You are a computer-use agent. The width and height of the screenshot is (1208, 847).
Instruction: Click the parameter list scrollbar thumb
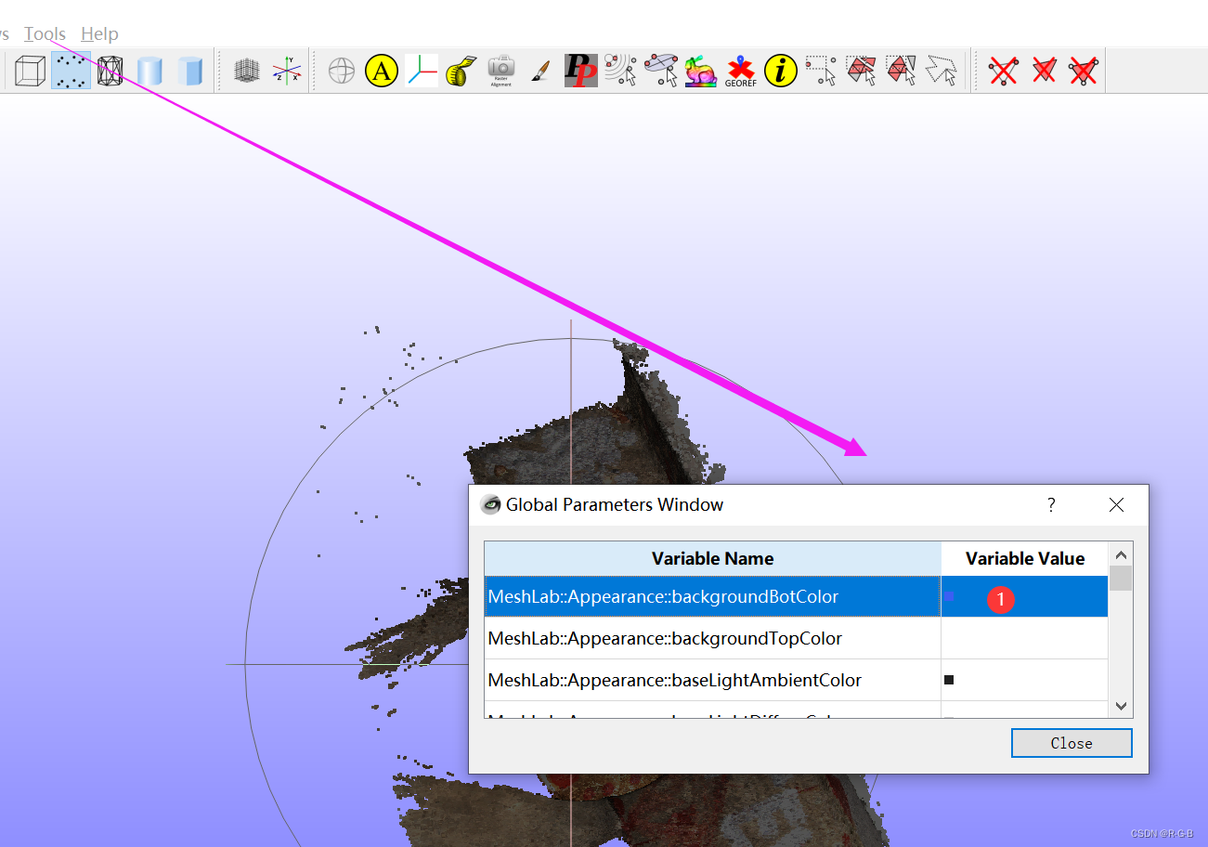1121,579
